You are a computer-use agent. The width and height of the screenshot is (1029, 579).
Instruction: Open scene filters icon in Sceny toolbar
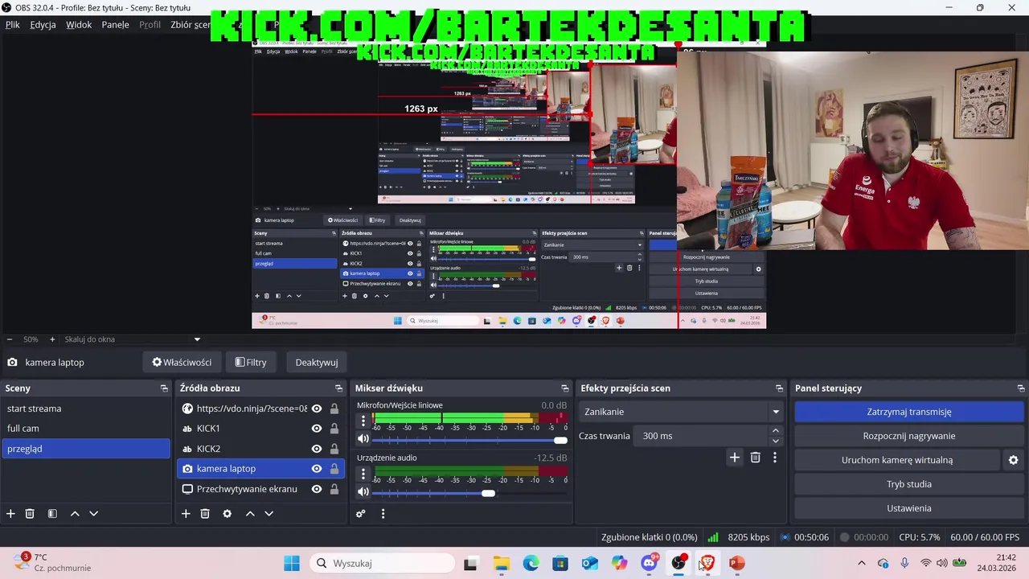[52, 514]
